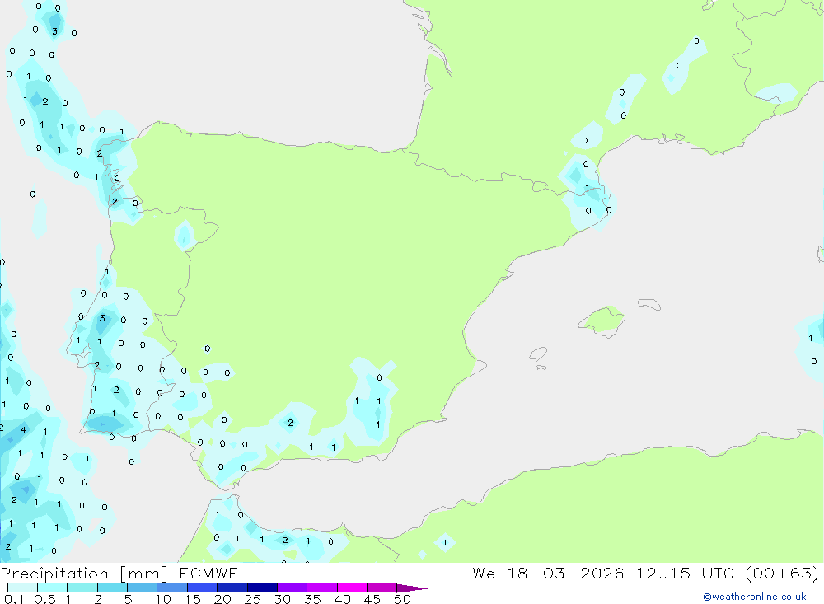Screen dimensions: 824x604
Task: Click the Ibiza island outline on the map
Action: point(538,354)
